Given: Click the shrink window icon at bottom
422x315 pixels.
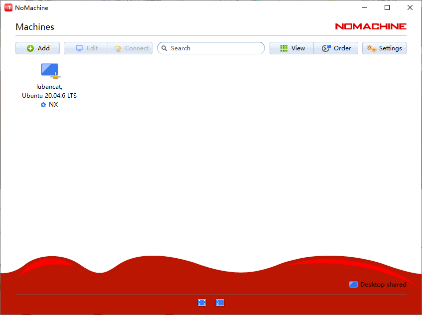Looking at the screenshot, I should click(x=220, y=303).
